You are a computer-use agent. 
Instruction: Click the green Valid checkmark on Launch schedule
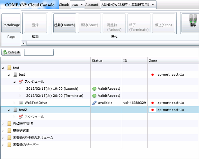[x=94, y=89]
